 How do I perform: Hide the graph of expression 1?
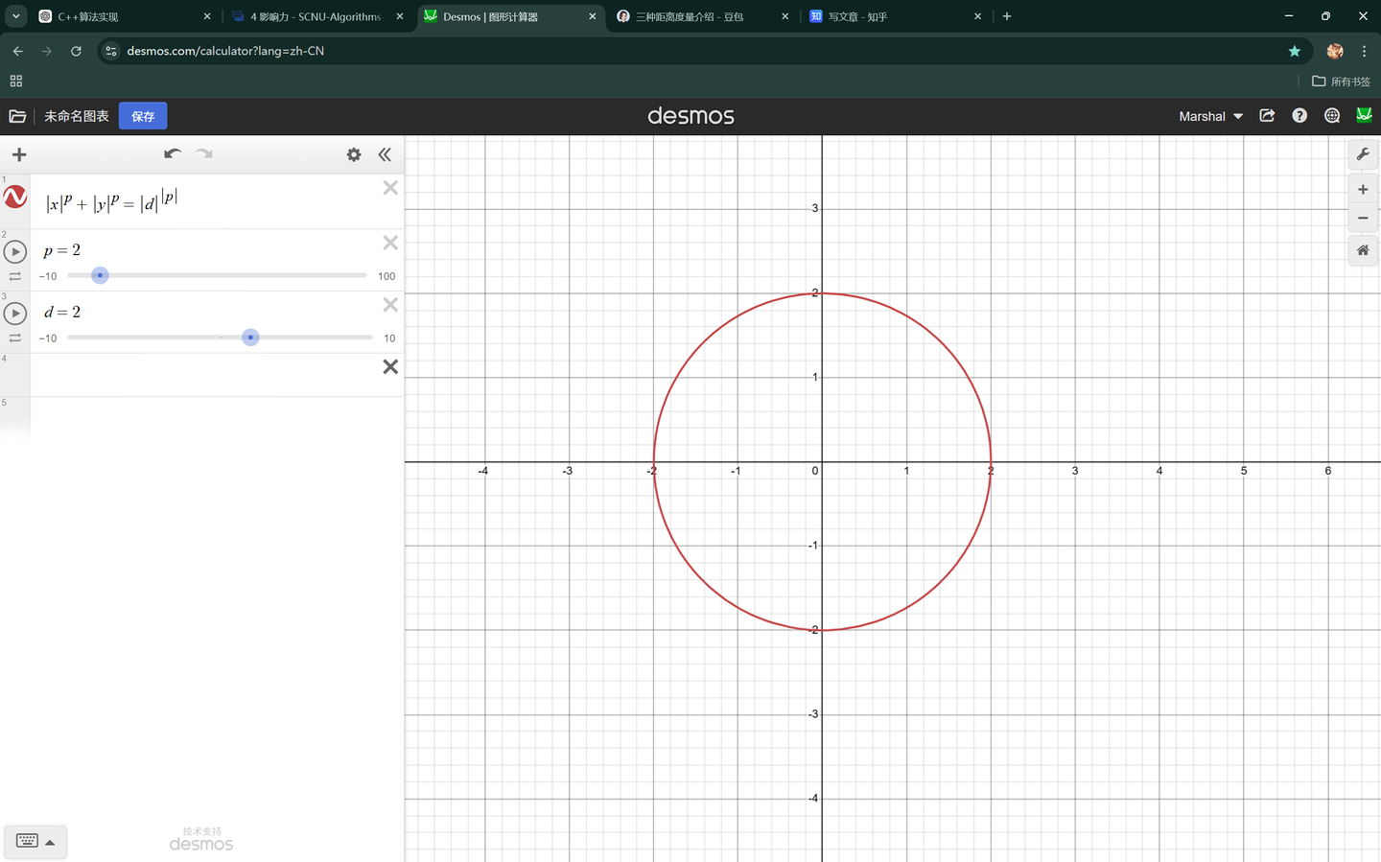pyautogui.click(x=15, y=198)
